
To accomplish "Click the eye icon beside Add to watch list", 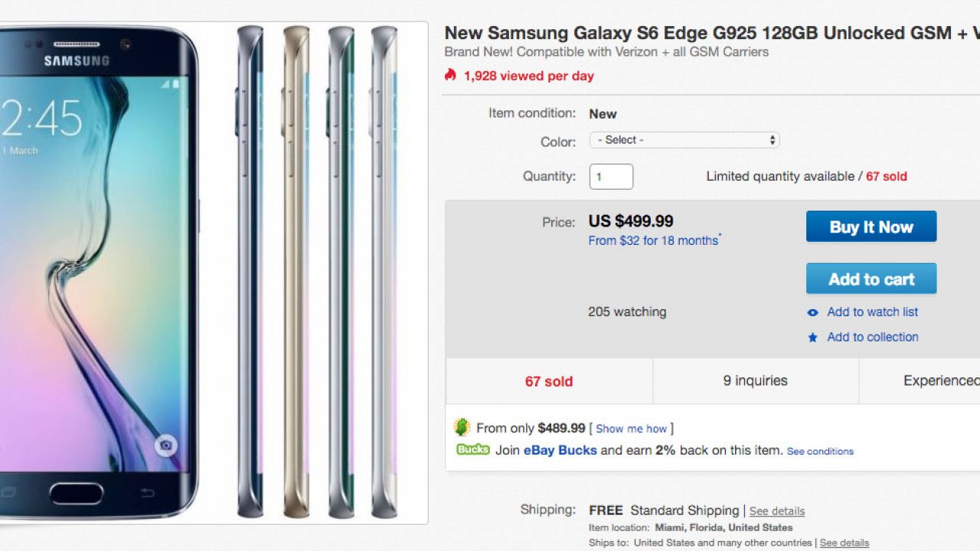I will [x=813, y=312].
